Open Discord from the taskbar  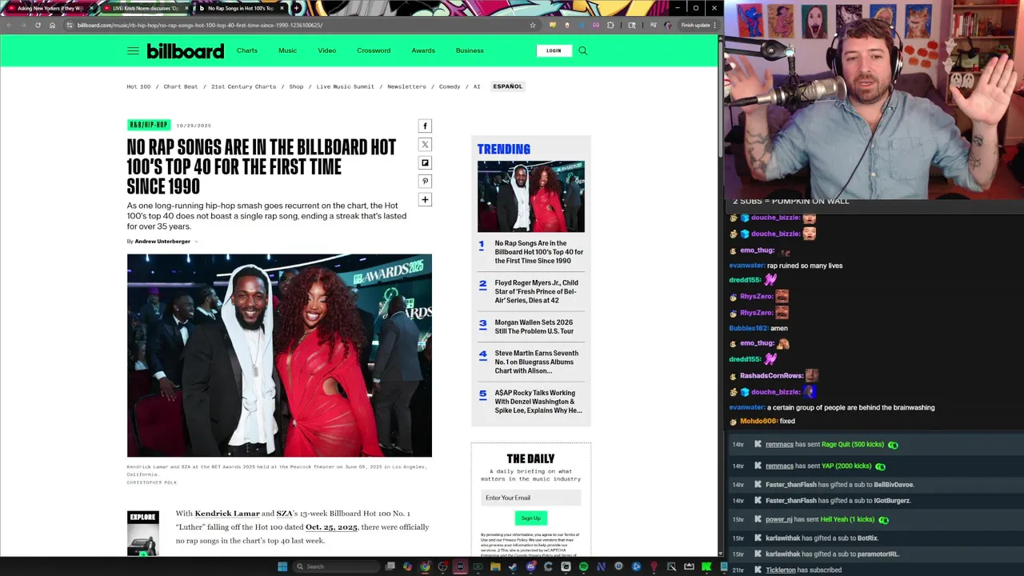coord(530,566)
